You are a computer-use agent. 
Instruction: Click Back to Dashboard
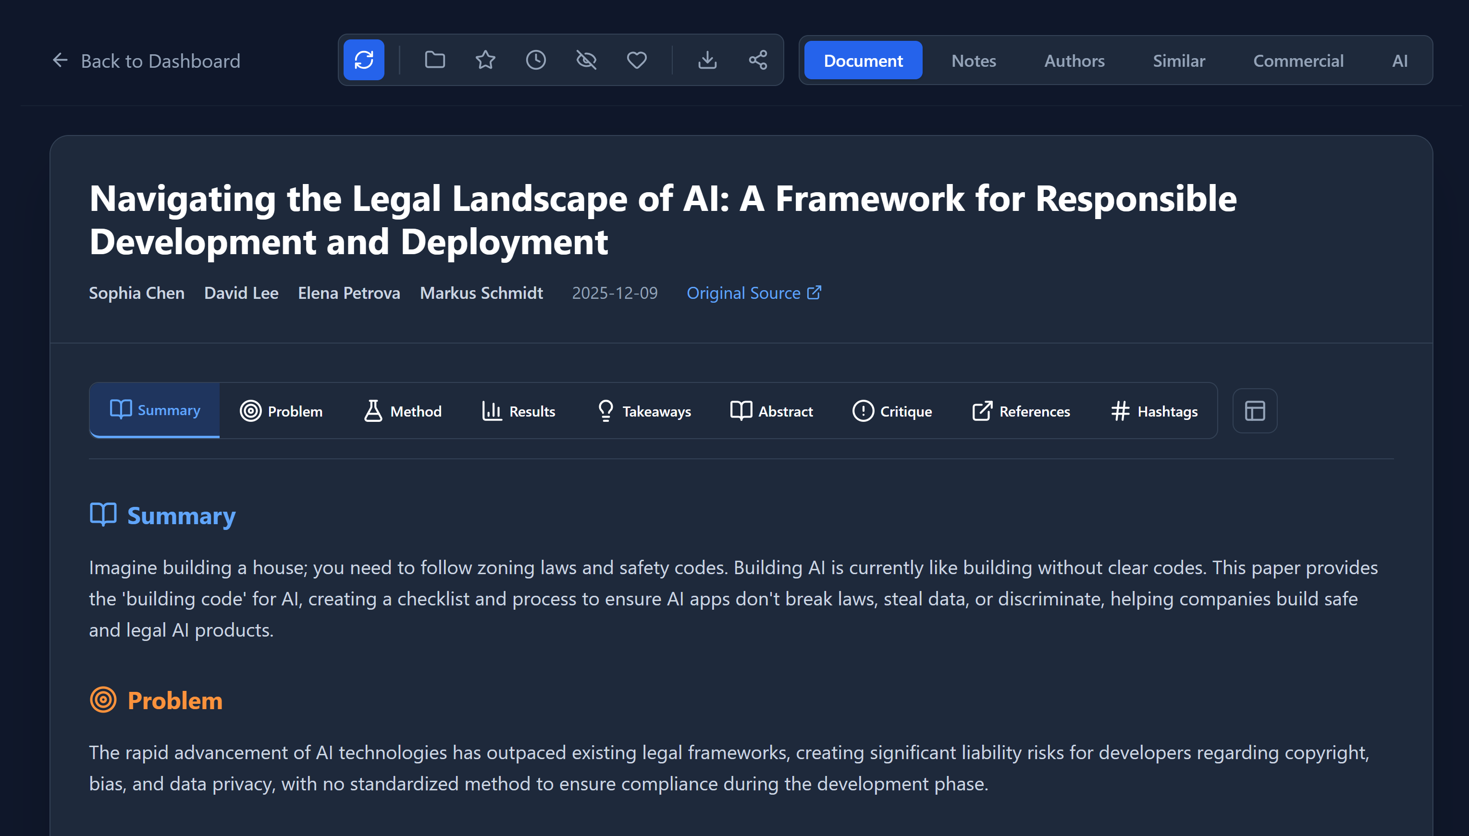[x=161, y=60]
